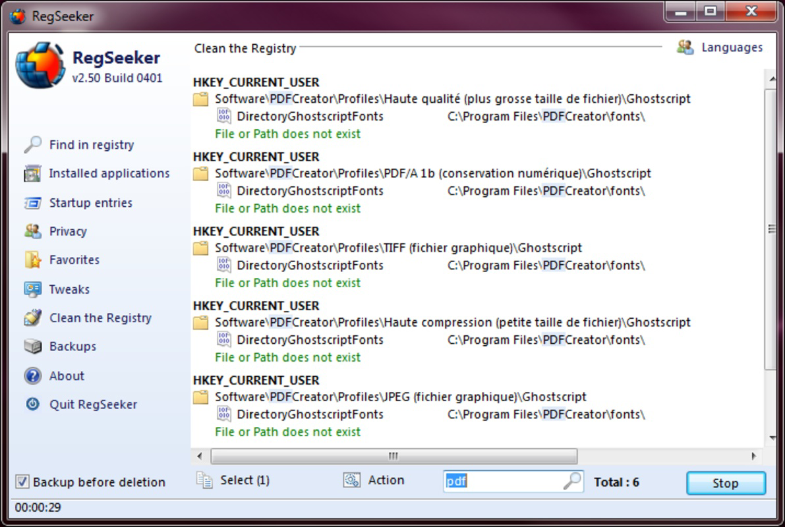The height and width of the screenshot is (527, 785).
Task: Click binary value icon under JPEG entry
Action: tap(224, 414)
